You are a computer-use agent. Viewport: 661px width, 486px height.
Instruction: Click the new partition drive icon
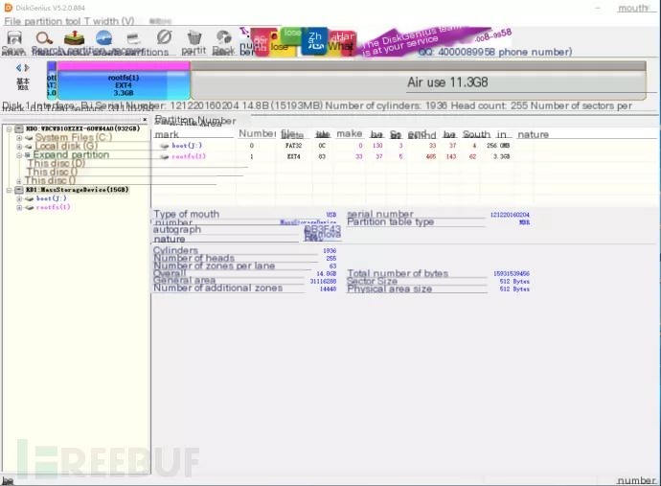pyautogui.click(x=133, y=38)
